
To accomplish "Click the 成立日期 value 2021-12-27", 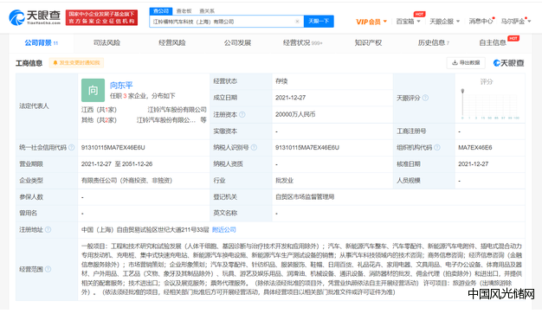I will [290, 98].
